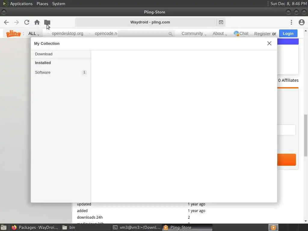Go back to the previous page
The height and width of the screenshot is (231, 308).
[6, 22]
